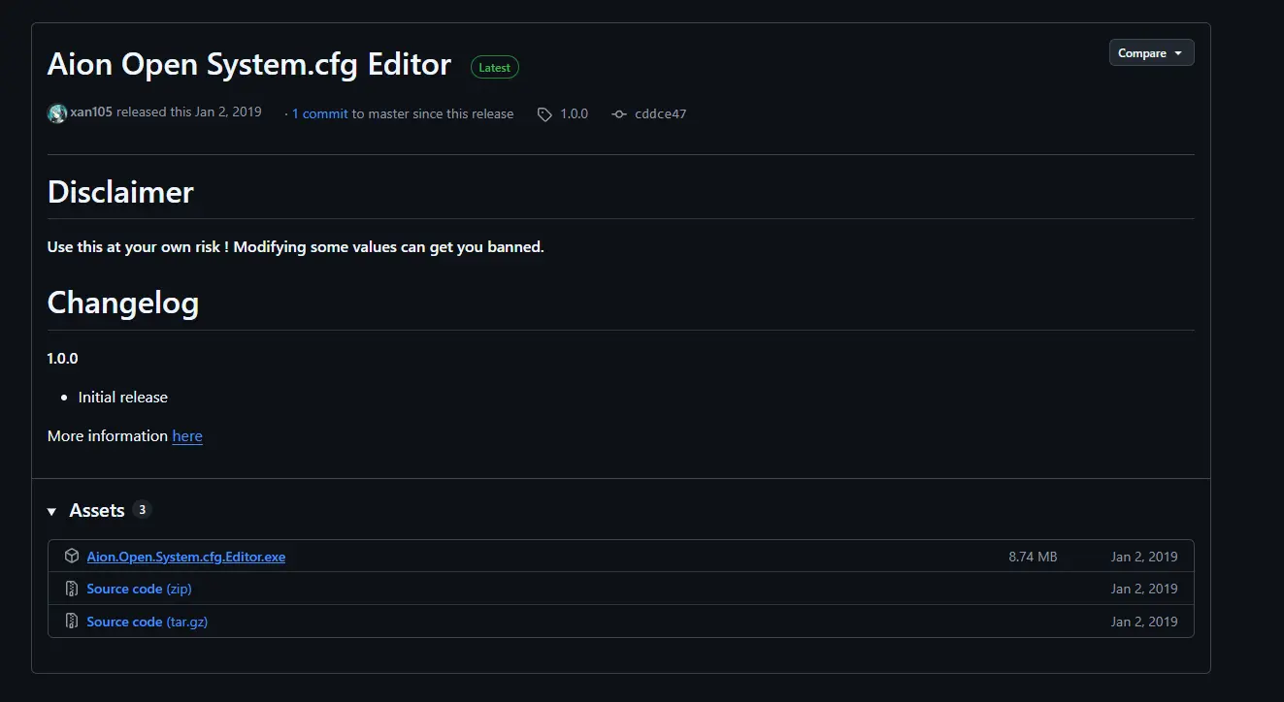Click the Jan 2, 2019 date in the zip row
1284x702 pixels.
[1144, 589]
